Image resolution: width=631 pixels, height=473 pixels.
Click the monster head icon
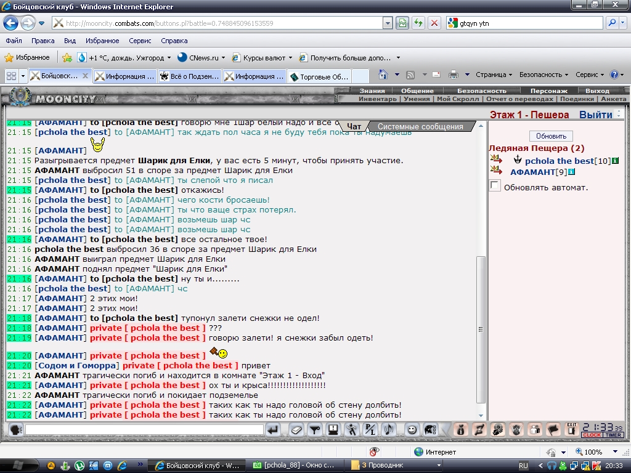516,430
